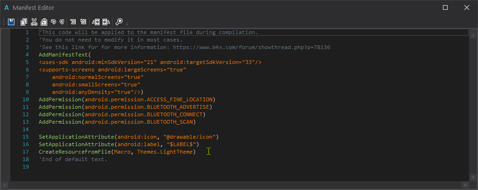Open the window menu from the title bar icon
The image size is (478, 190).
click(x=7, y=7)
